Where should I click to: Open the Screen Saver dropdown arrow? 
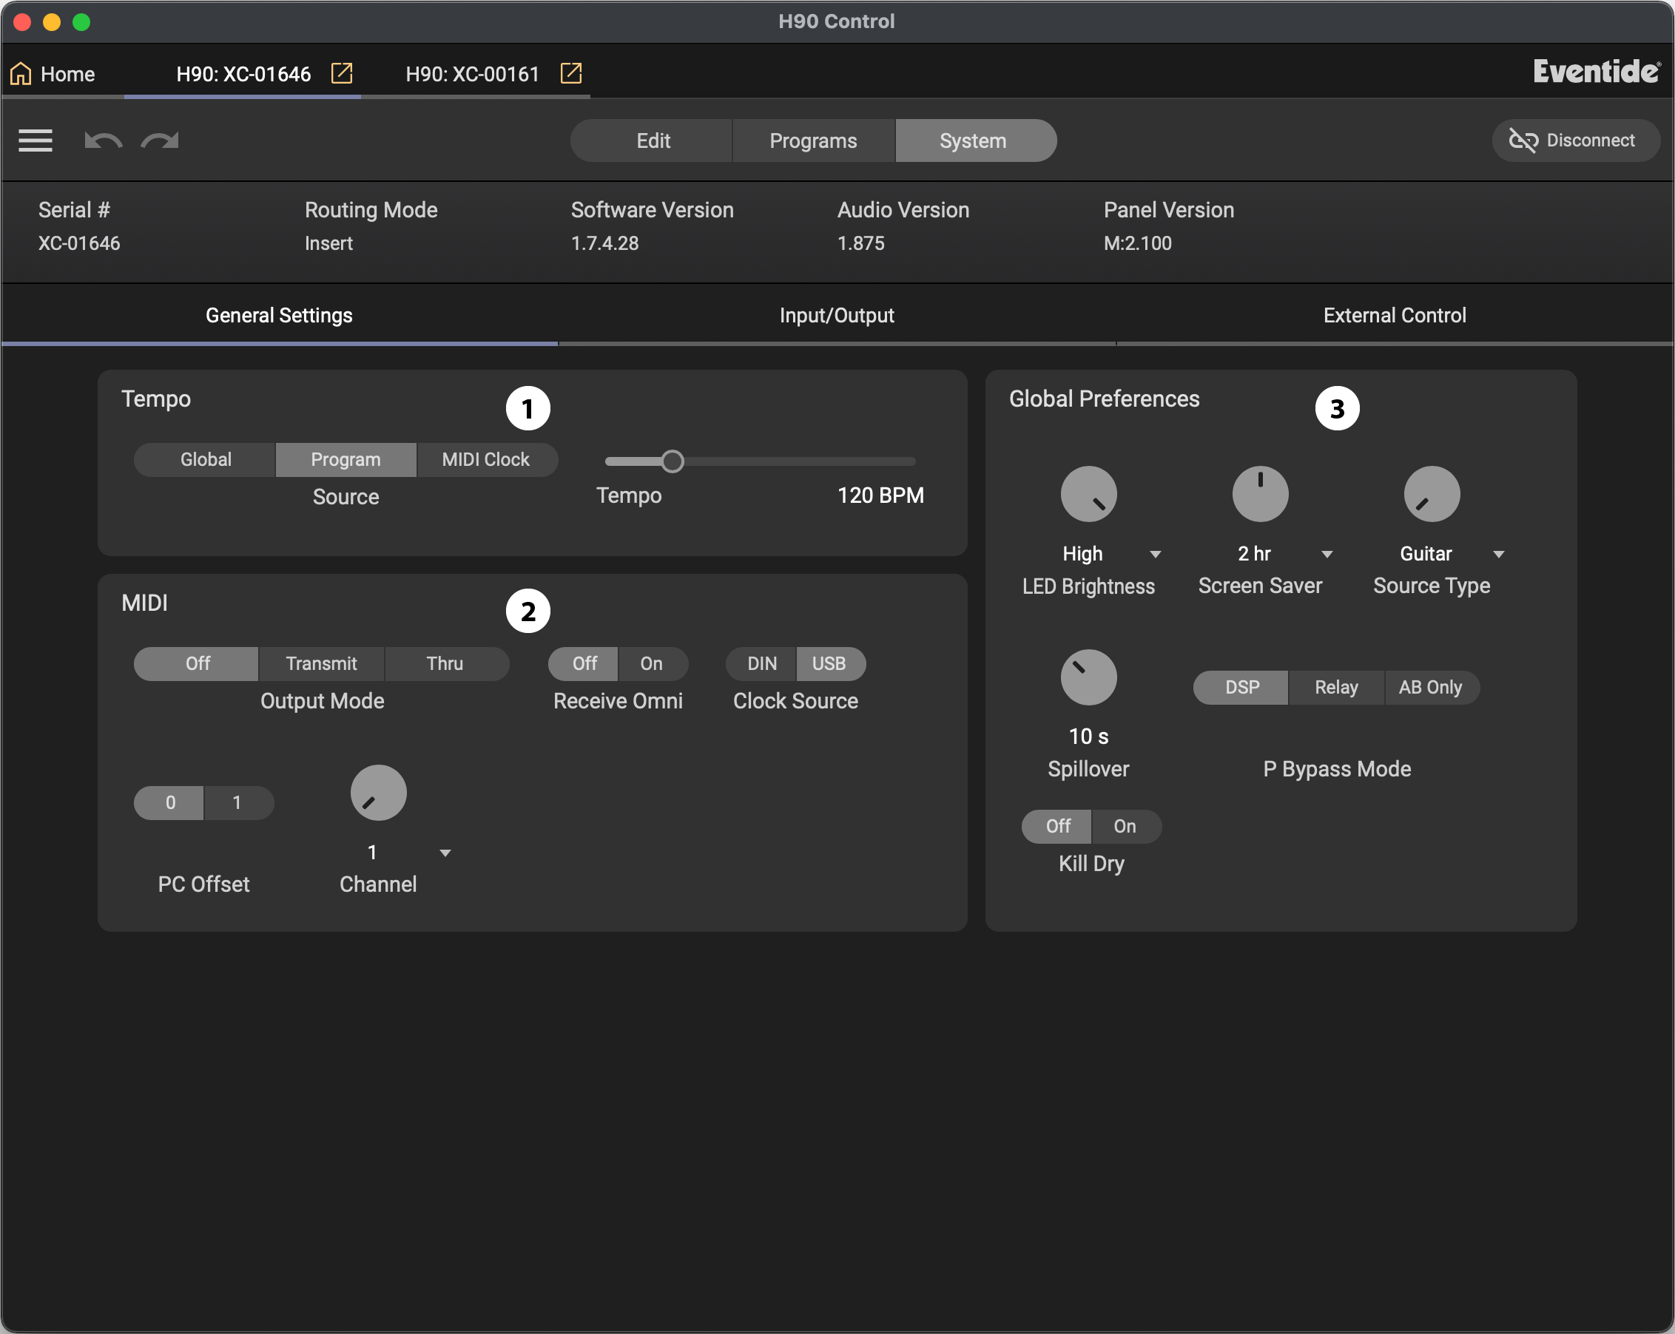click(x=1327, y=555)
